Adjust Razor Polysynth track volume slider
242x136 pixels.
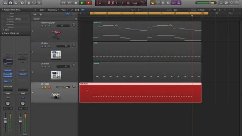[x=63, y=26]
